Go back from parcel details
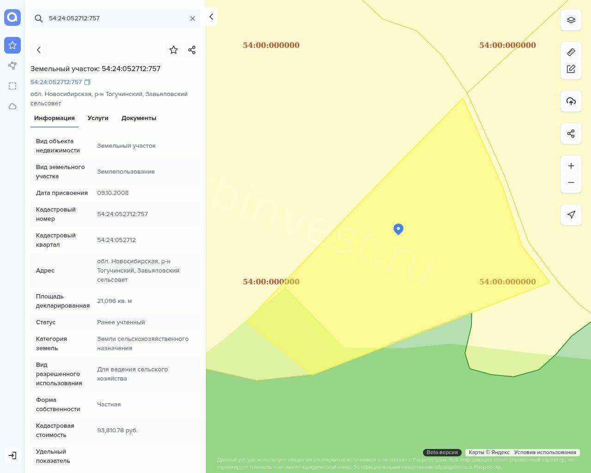The width and height of the screenshot is (591, 473). click(x=39, y=50)
